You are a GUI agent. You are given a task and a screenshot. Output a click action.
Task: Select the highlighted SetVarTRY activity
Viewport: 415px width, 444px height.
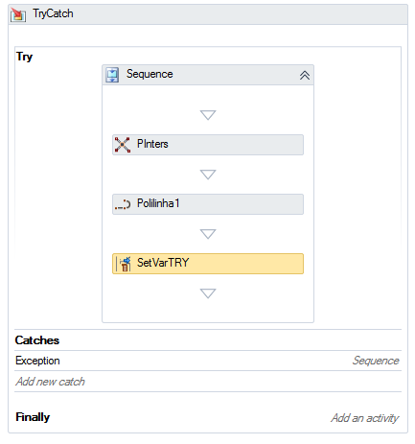click(x=208, y=264)
